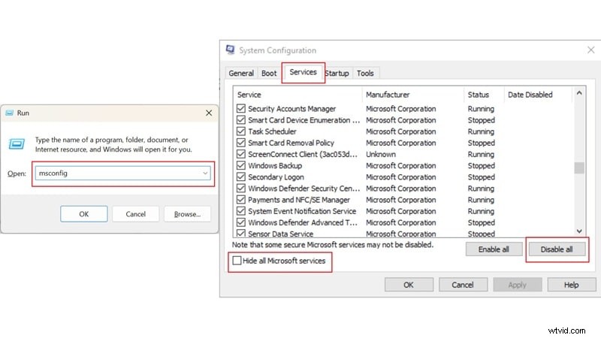Image resolution: width=601 pixels, height=338 pixels.
Task: Click the msconfig text input field
Action: (x=116, y=173)
